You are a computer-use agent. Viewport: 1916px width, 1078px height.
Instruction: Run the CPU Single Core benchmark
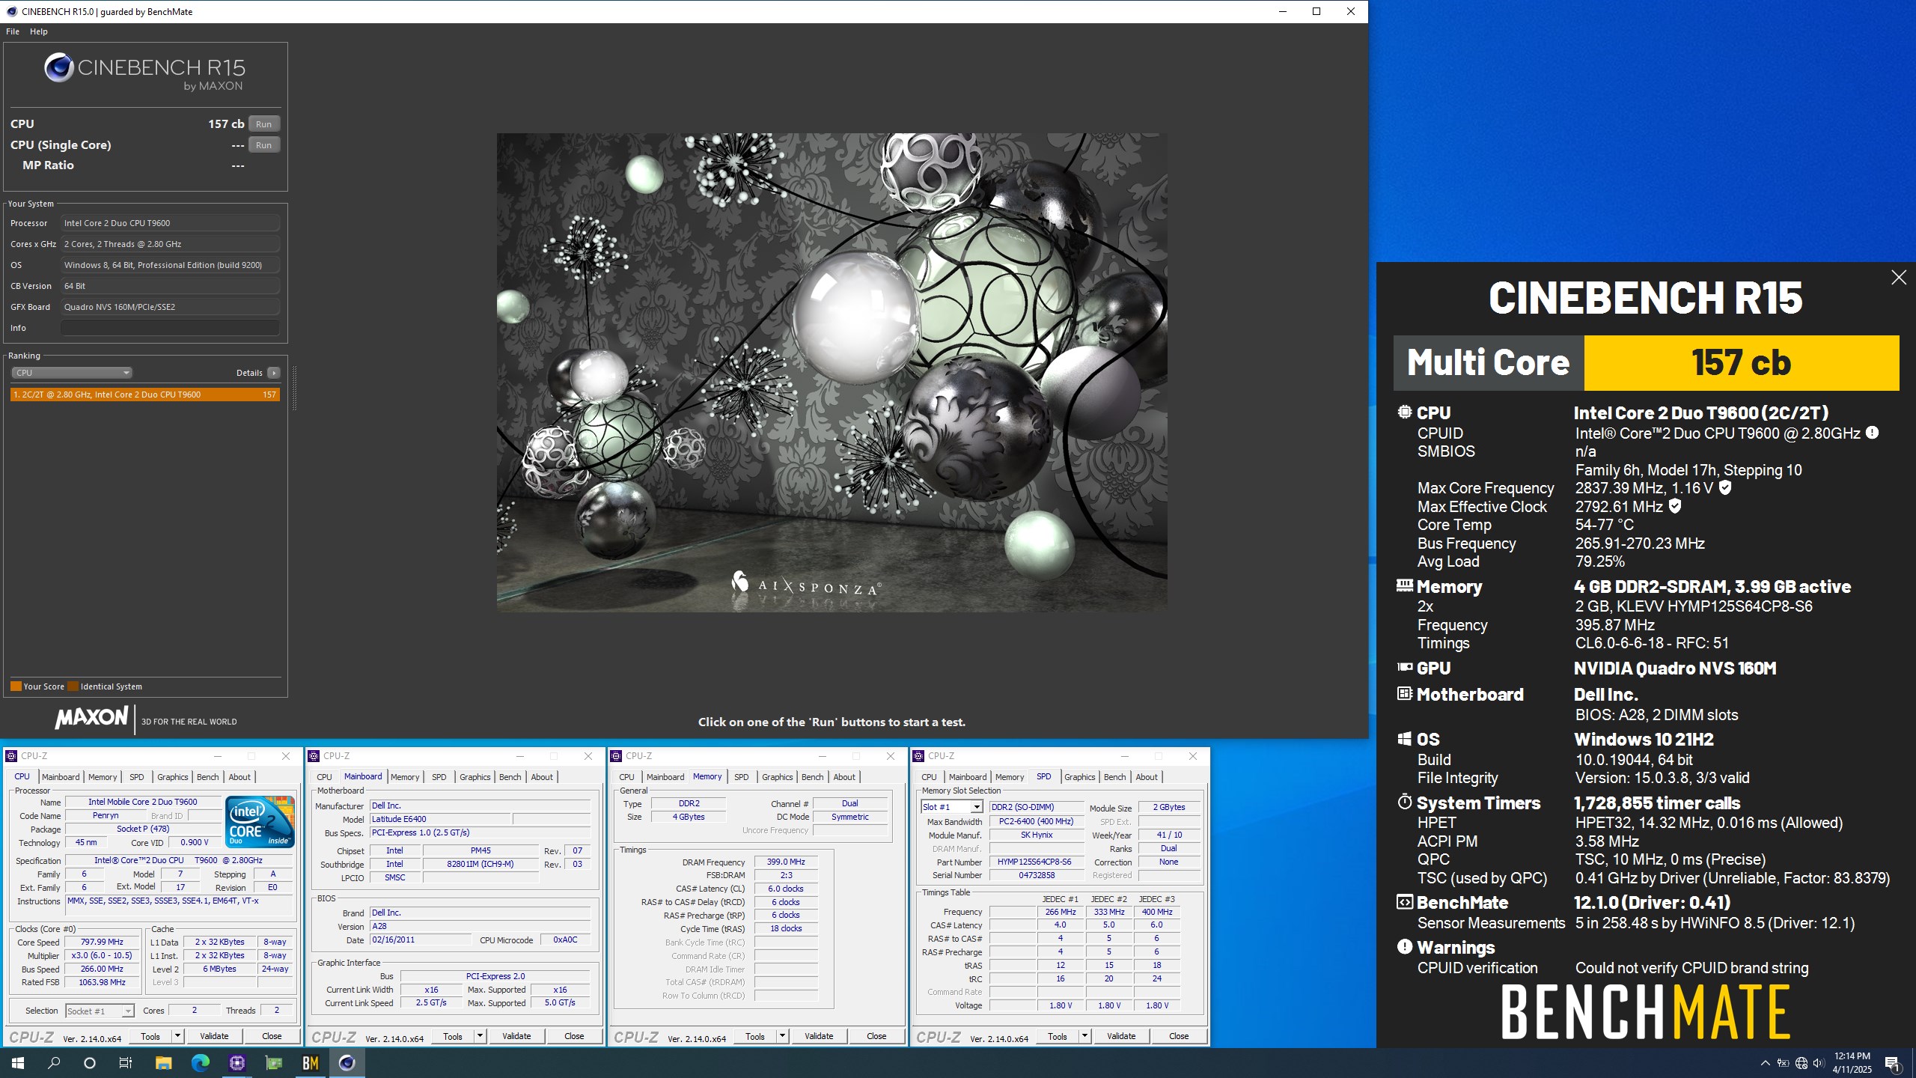tap(264, 145)
